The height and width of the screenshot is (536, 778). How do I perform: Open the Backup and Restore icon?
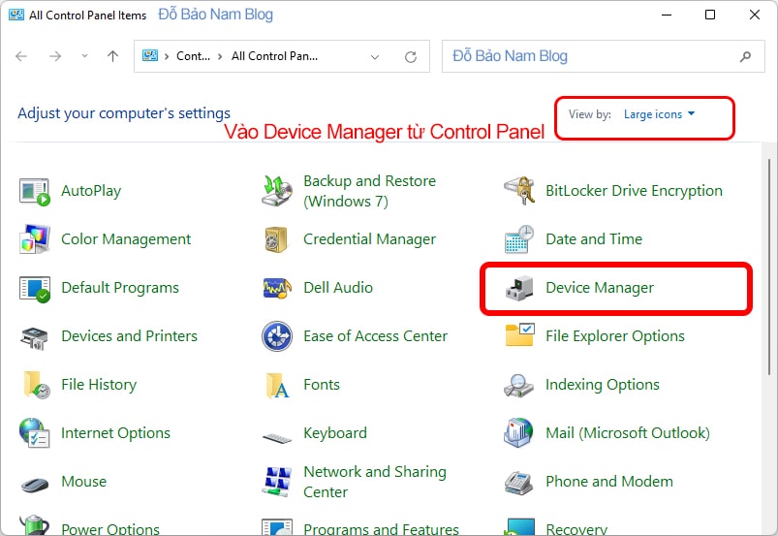point(277,192)
